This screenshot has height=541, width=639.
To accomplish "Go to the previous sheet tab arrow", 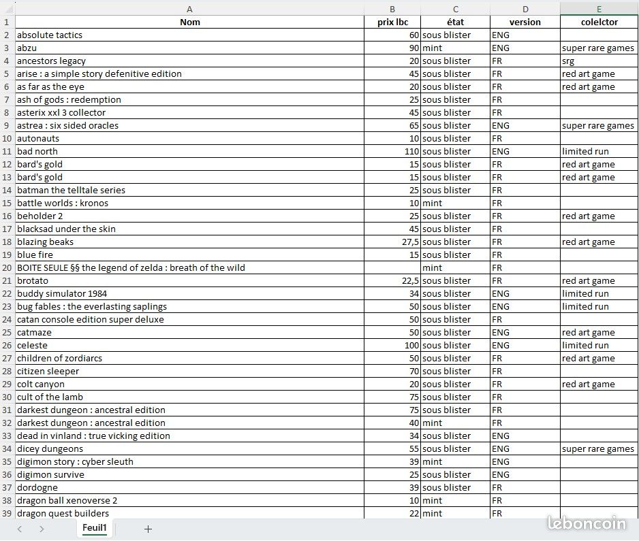I will pos(20,529).
